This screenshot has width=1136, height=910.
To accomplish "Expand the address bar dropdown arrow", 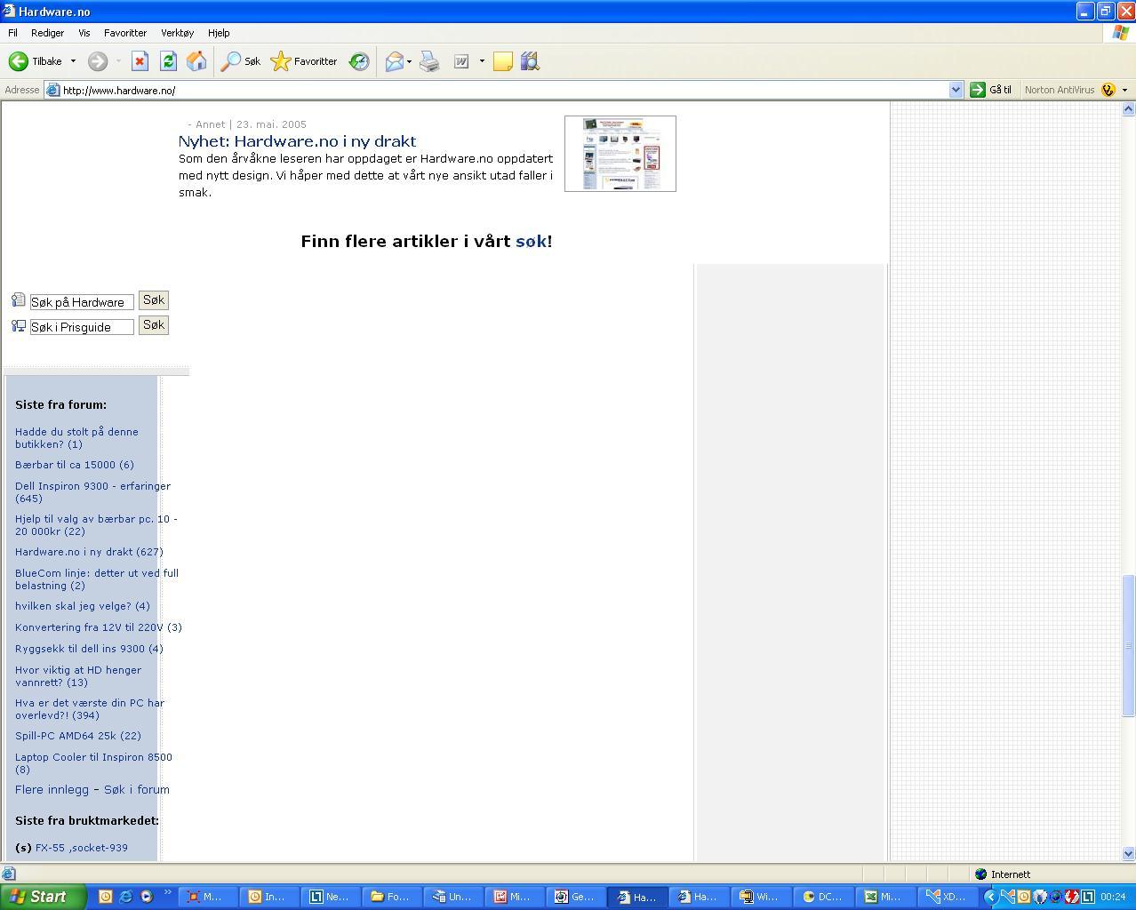I will pyautogui.click(x=956, y=90).
